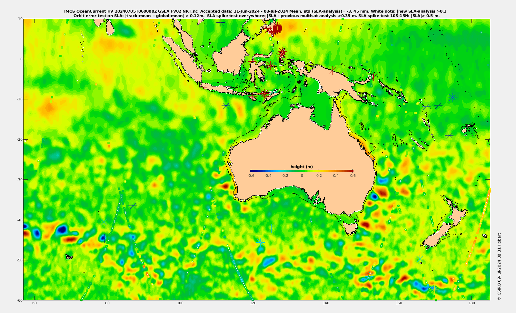The image size is (516, 313).
Task: Click the 'Orbit error test on SLA' subtitle line
Action: 256,15
